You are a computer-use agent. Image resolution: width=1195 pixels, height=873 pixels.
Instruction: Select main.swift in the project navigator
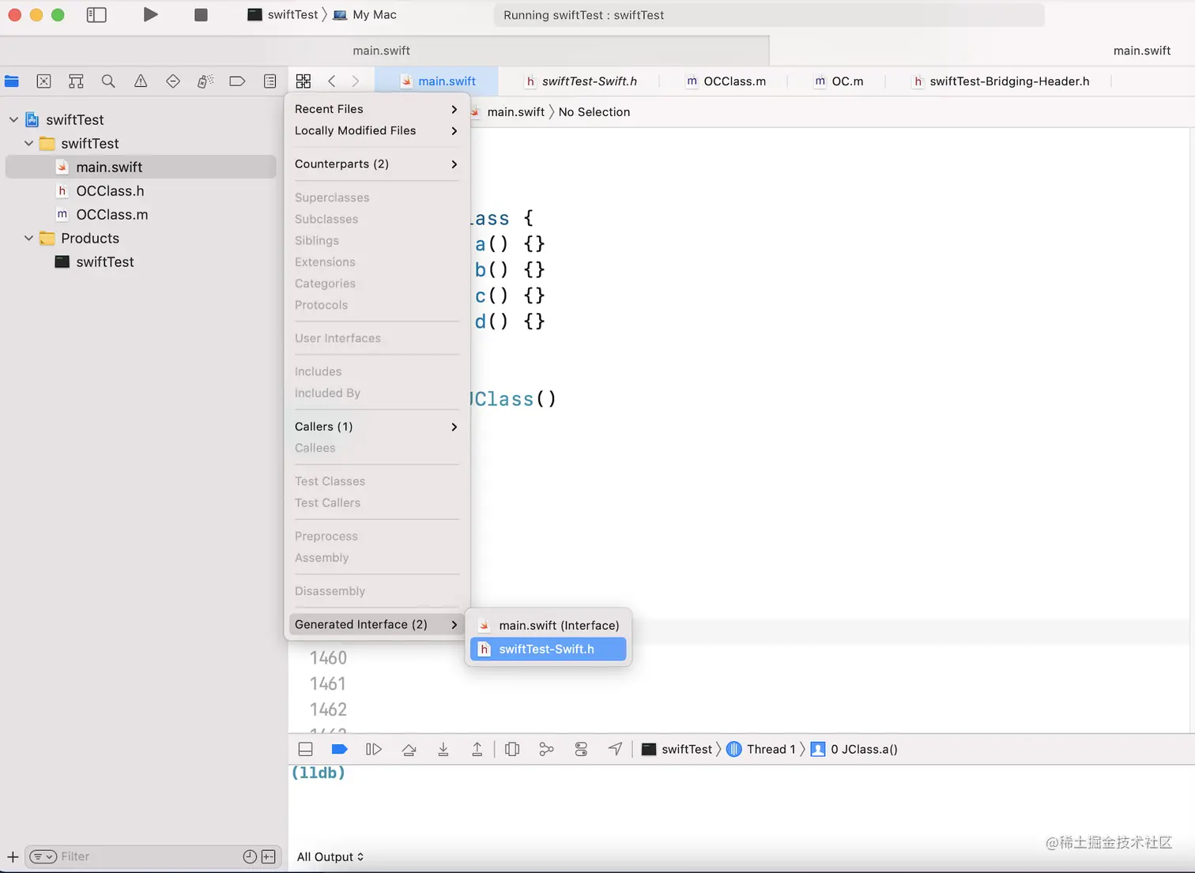click(141, 167)
